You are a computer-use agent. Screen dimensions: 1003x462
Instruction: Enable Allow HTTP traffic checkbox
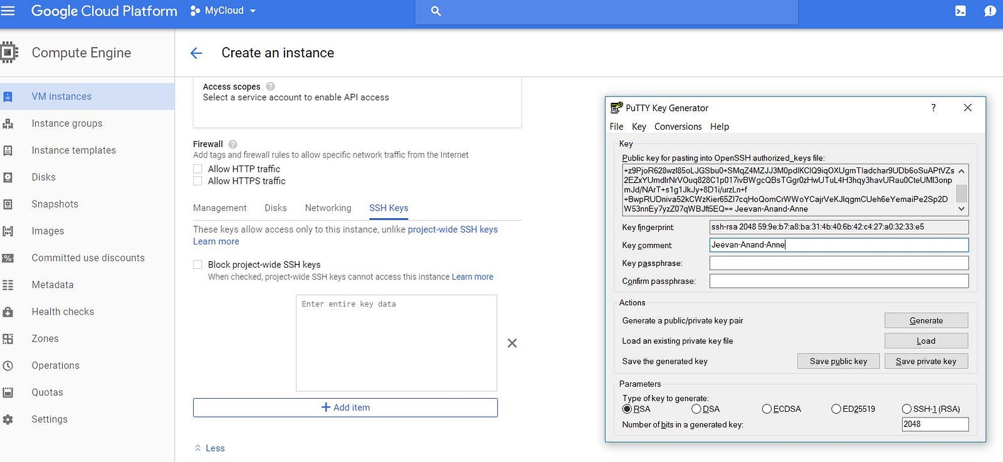tap(198, 169)
